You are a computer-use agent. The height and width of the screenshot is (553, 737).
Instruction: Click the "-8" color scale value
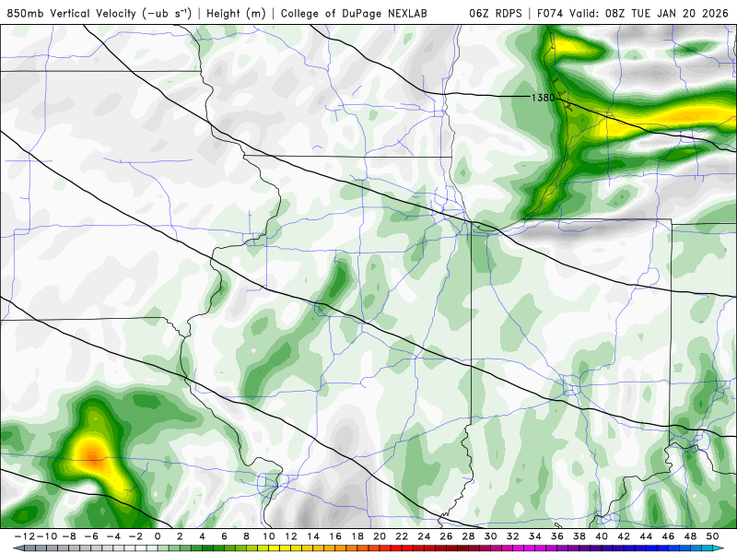[68, 536]
